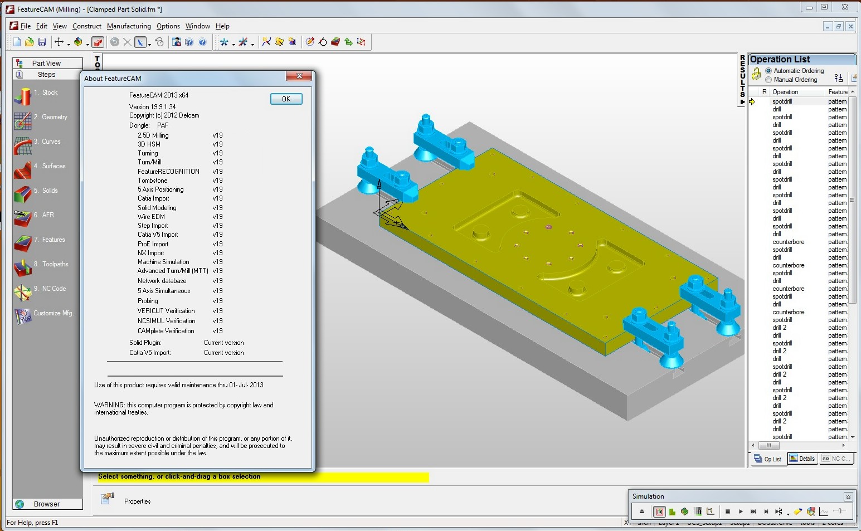This screenshot has width=861, height=531.
Task: Toggle the 3D simulation icon
Action: point(685,511)
